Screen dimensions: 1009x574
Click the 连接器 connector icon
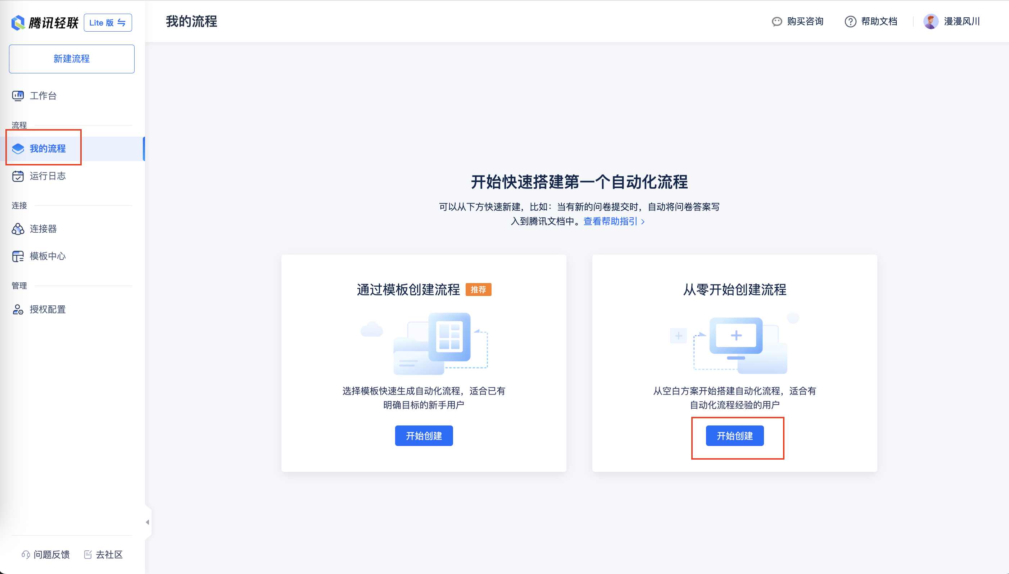point(18,229)
